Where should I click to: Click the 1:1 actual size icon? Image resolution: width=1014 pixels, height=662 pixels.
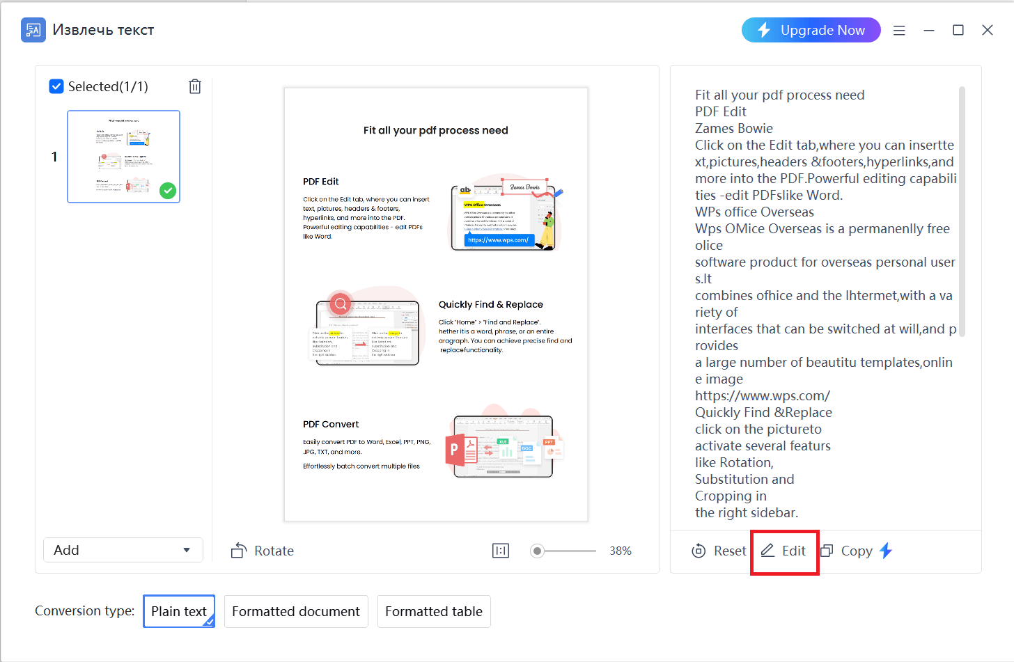click(x=501, y=550)
